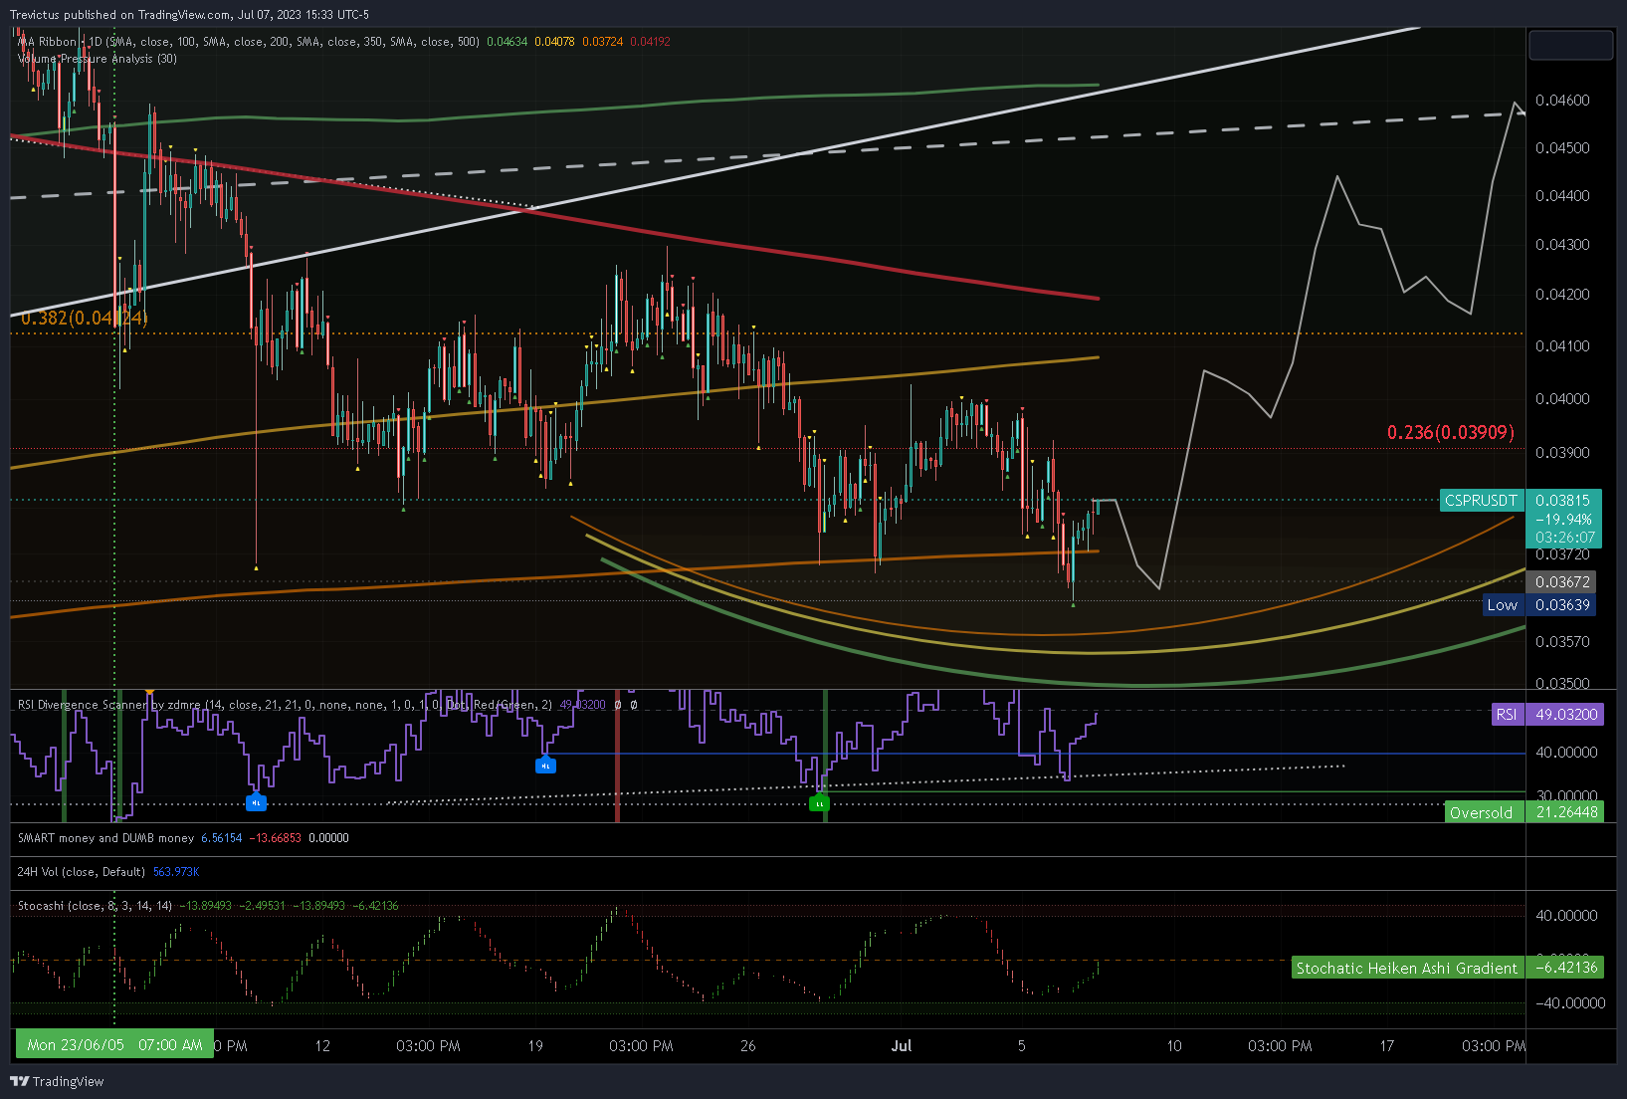Click the green LL marker in the RSI pane
The height and width of the screenshot is (1099, 1627).
pyautogui.click(x=819, y=802)
